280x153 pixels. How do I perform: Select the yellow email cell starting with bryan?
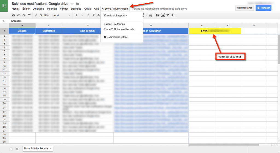pyautogui.click(x=215, y=31)
